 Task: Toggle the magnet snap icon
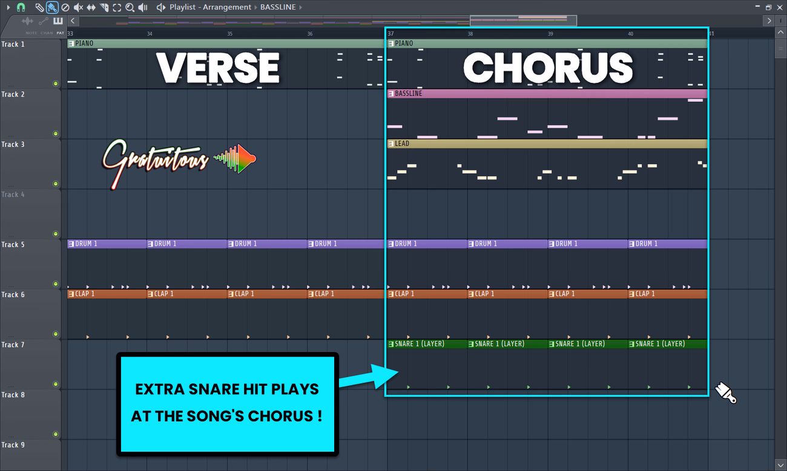(x=21, y=7)
